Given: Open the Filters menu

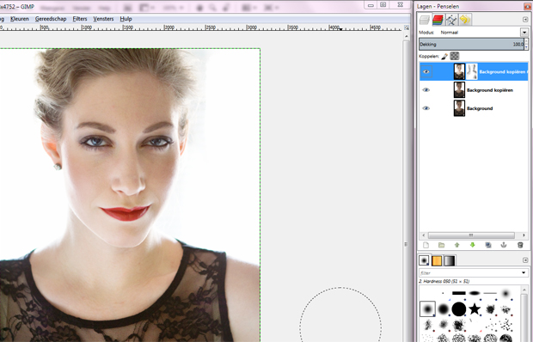Looking at the screenshot, I should click(x=80, y=19).
